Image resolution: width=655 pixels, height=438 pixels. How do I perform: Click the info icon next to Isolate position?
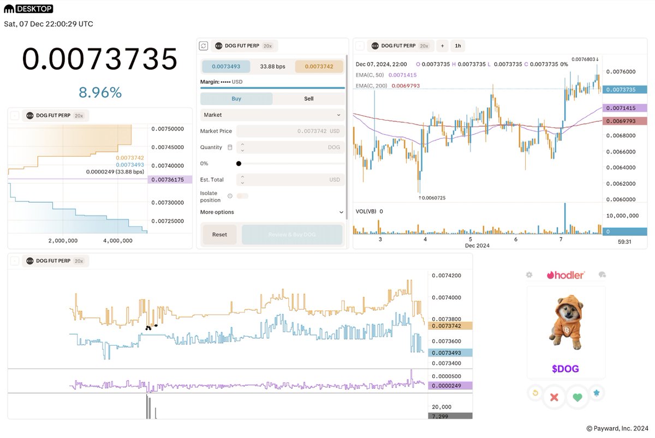tap(230, 196)
